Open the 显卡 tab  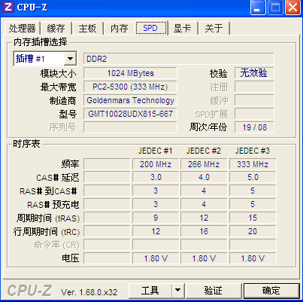coord(183,28)
